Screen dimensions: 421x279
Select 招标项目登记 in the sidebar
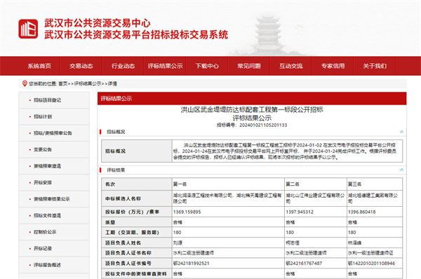click(47, 100)
